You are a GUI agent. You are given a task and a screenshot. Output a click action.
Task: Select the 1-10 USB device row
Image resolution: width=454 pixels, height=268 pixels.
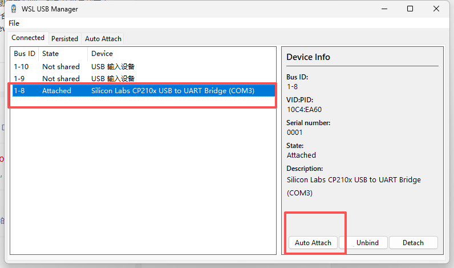coord(143,67)
